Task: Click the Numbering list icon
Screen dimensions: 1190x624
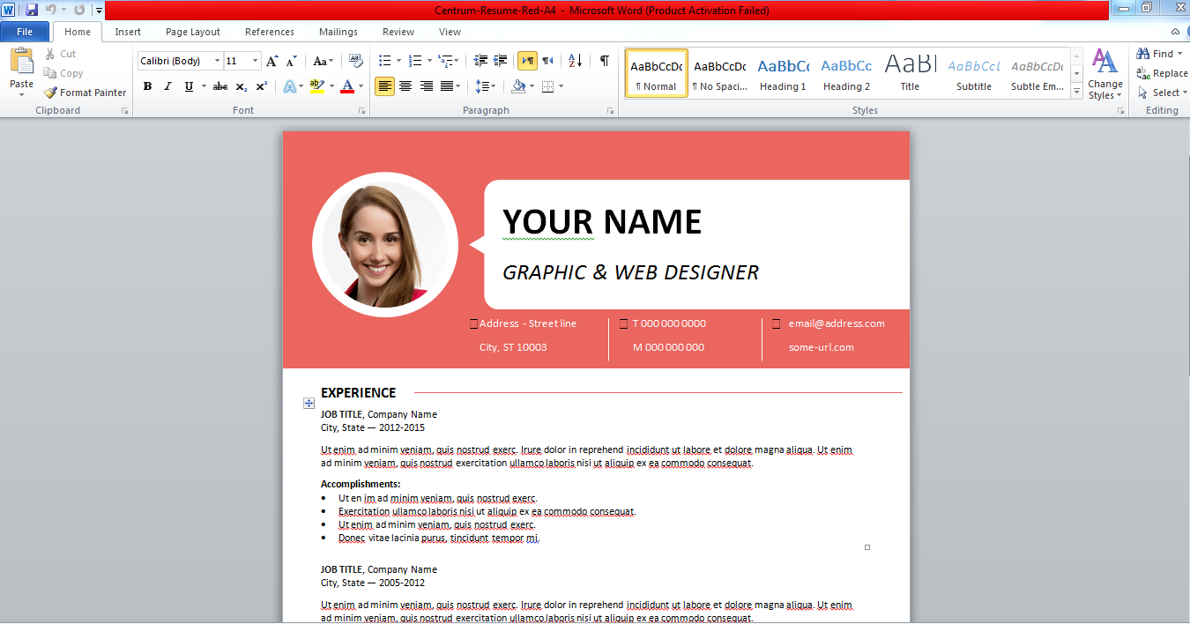Action: (415, 61)
